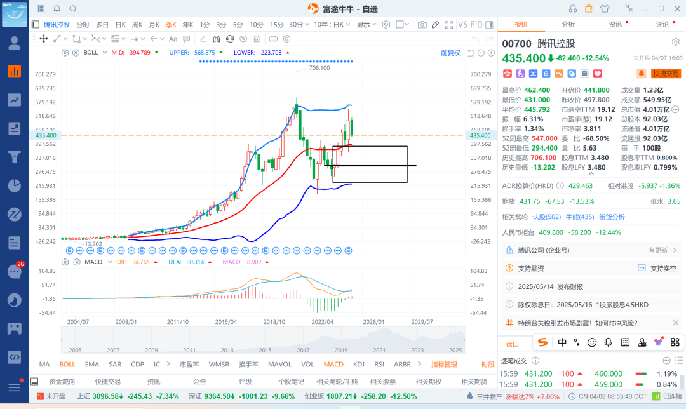Open the 指标管理 indicator manager

pos(444,365)
